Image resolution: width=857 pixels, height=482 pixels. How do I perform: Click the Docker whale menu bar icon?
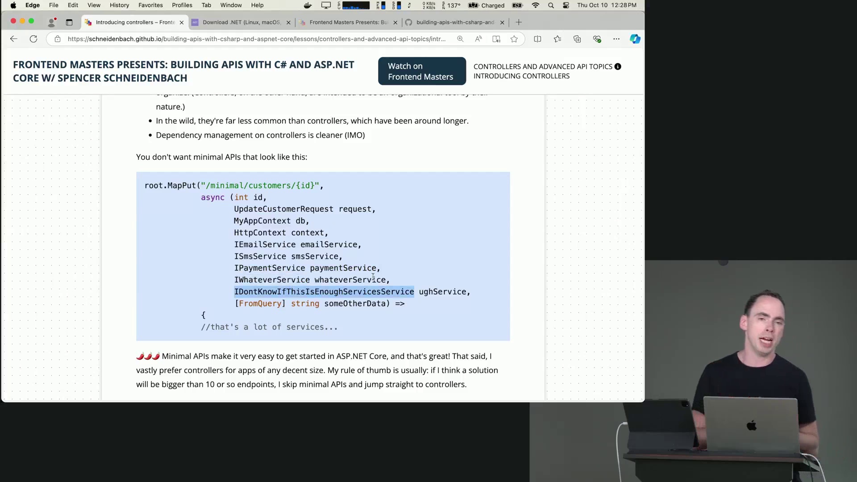pyautogui.click(x=308, y=5)
